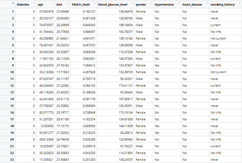Screen dimensions: 242x163
Task: Select bmi cell 35.53907
Action: 62,52
